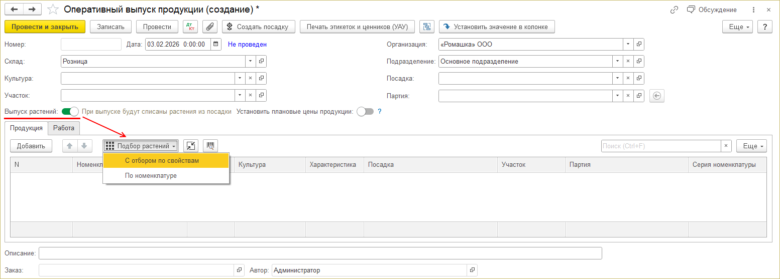
Task: Enable Установить плановые цены продукции toggle
Action: click(x=365, y=112)
